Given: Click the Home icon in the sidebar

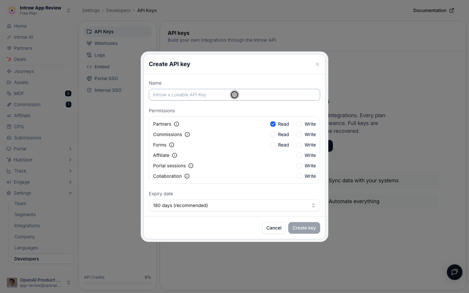Looking at the screenshot, I should [x=9, y=26].
